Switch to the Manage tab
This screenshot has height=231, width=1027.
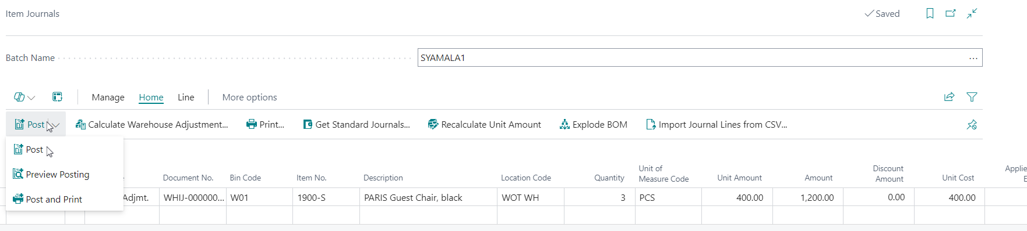tap(108, 98)
